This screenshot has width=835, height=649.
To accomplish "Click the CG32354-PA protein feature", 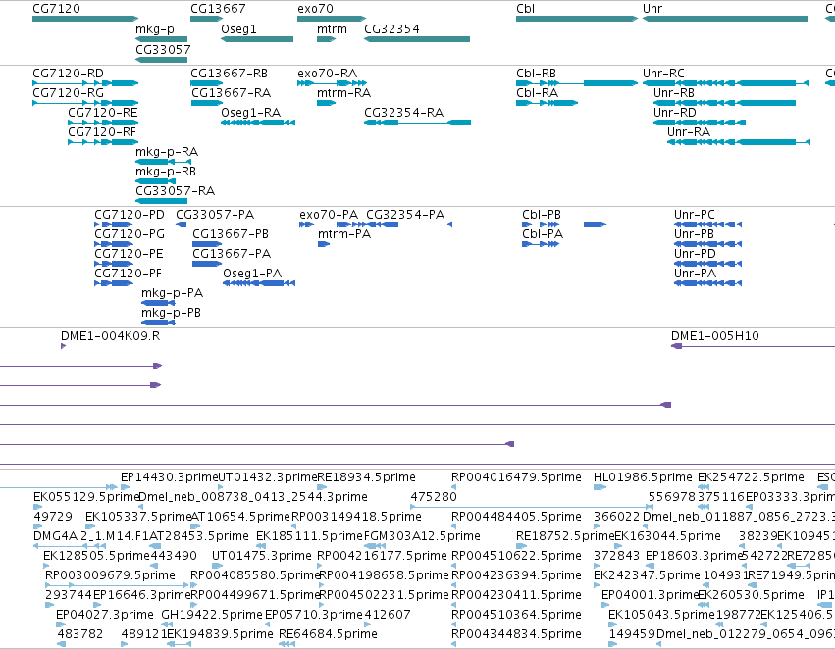I will (409, 225).
